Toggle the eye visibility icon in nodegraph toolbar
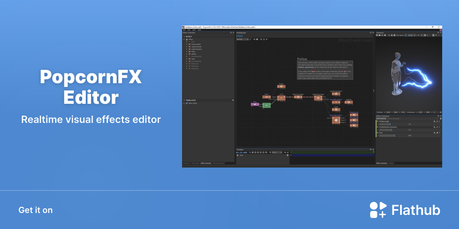The image size is (459, 229). pos(254,39)
